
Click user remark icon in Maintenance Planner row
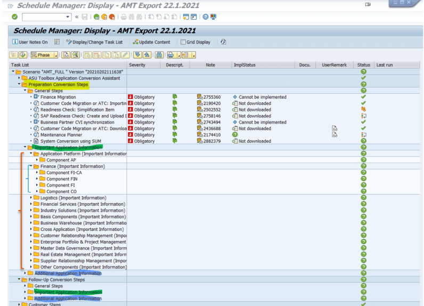[x=335, y=135]
